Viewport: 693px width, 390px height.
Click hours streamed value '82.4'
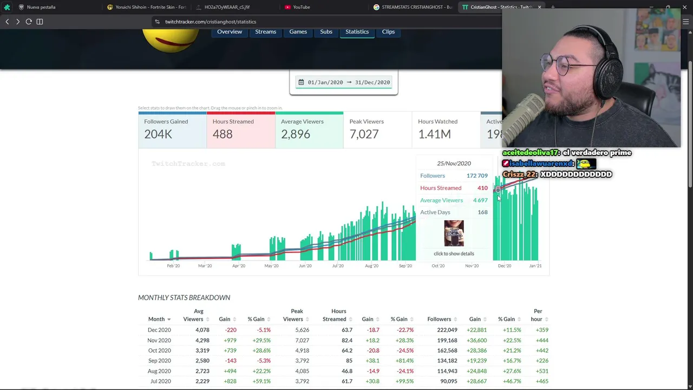point(346,340)
